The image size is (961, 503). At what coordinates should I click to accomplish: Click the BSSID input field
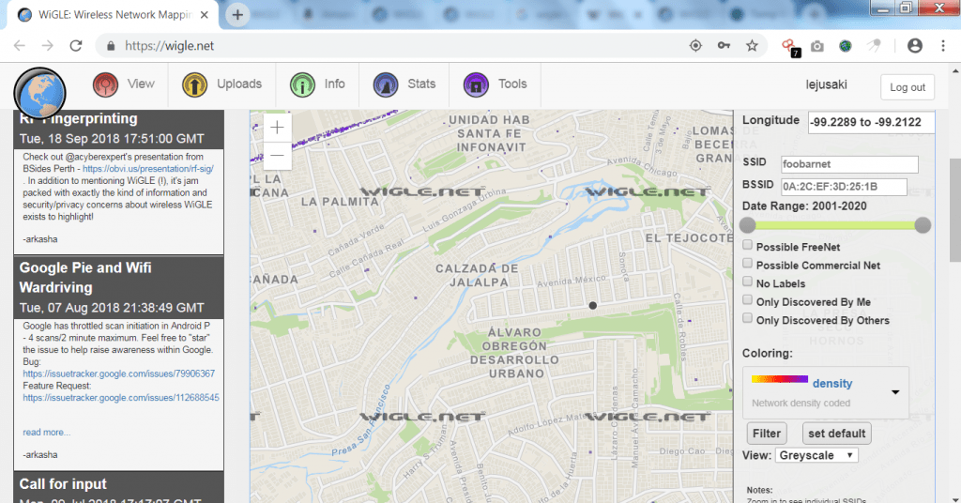click(844, 187)
